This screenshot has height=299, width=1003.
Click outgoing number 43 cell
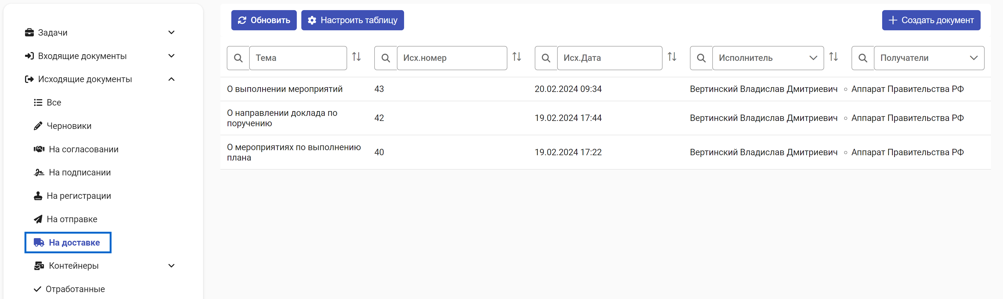coord(379,89)
